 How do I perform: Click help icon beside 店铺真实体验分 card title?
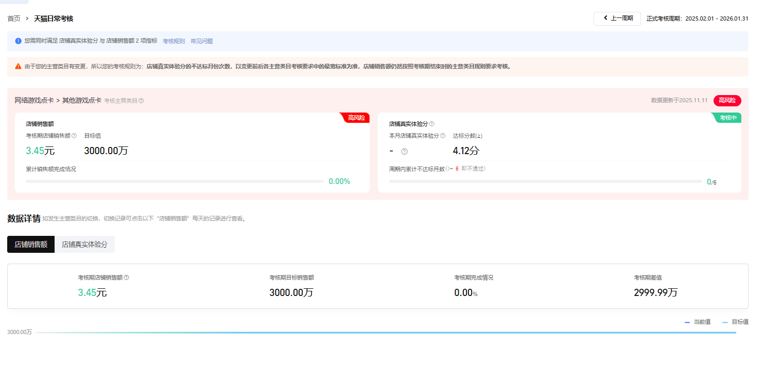(x=432, y=124)
